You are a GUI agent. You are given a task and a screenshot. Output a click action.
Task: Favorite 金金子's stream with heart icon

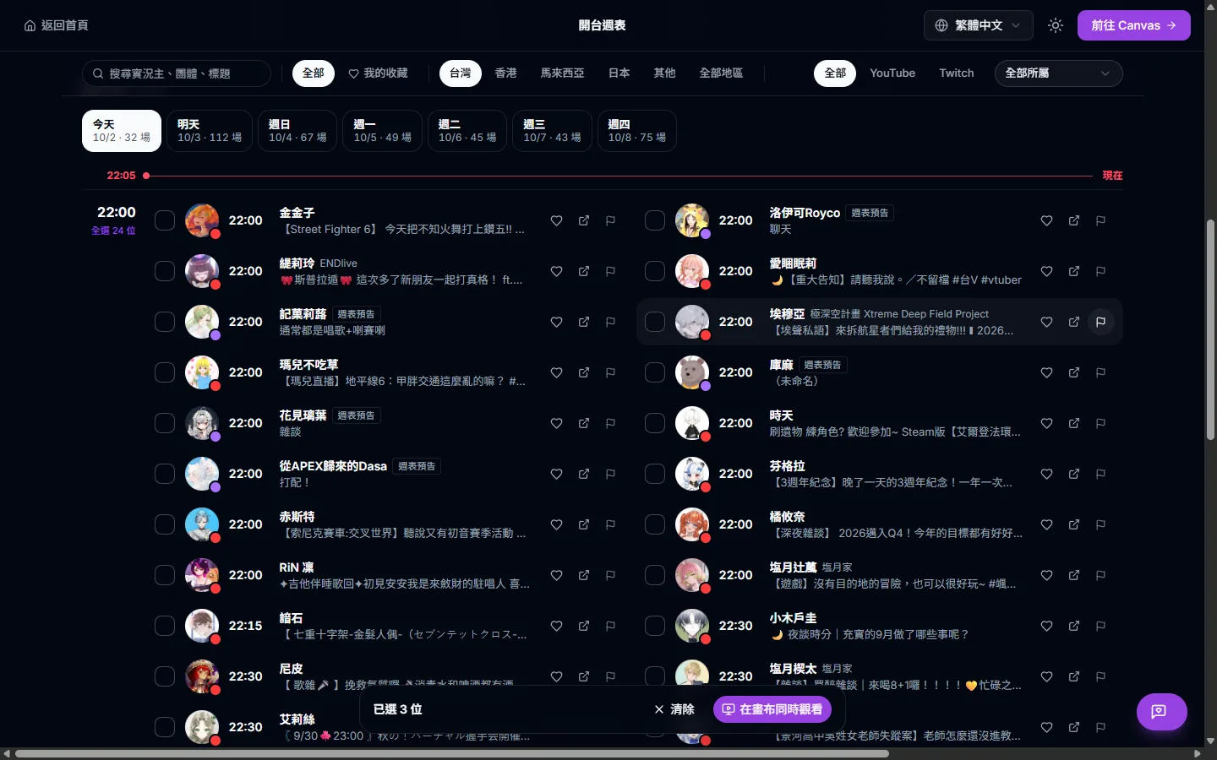556,220
